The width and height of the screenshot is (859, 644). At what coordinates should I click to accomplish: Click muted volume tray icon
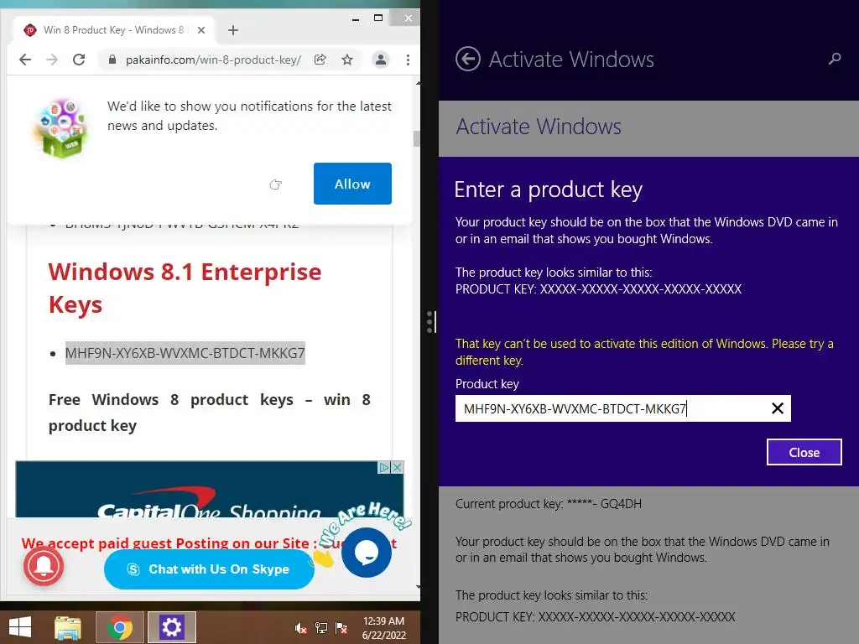[301, 628]
